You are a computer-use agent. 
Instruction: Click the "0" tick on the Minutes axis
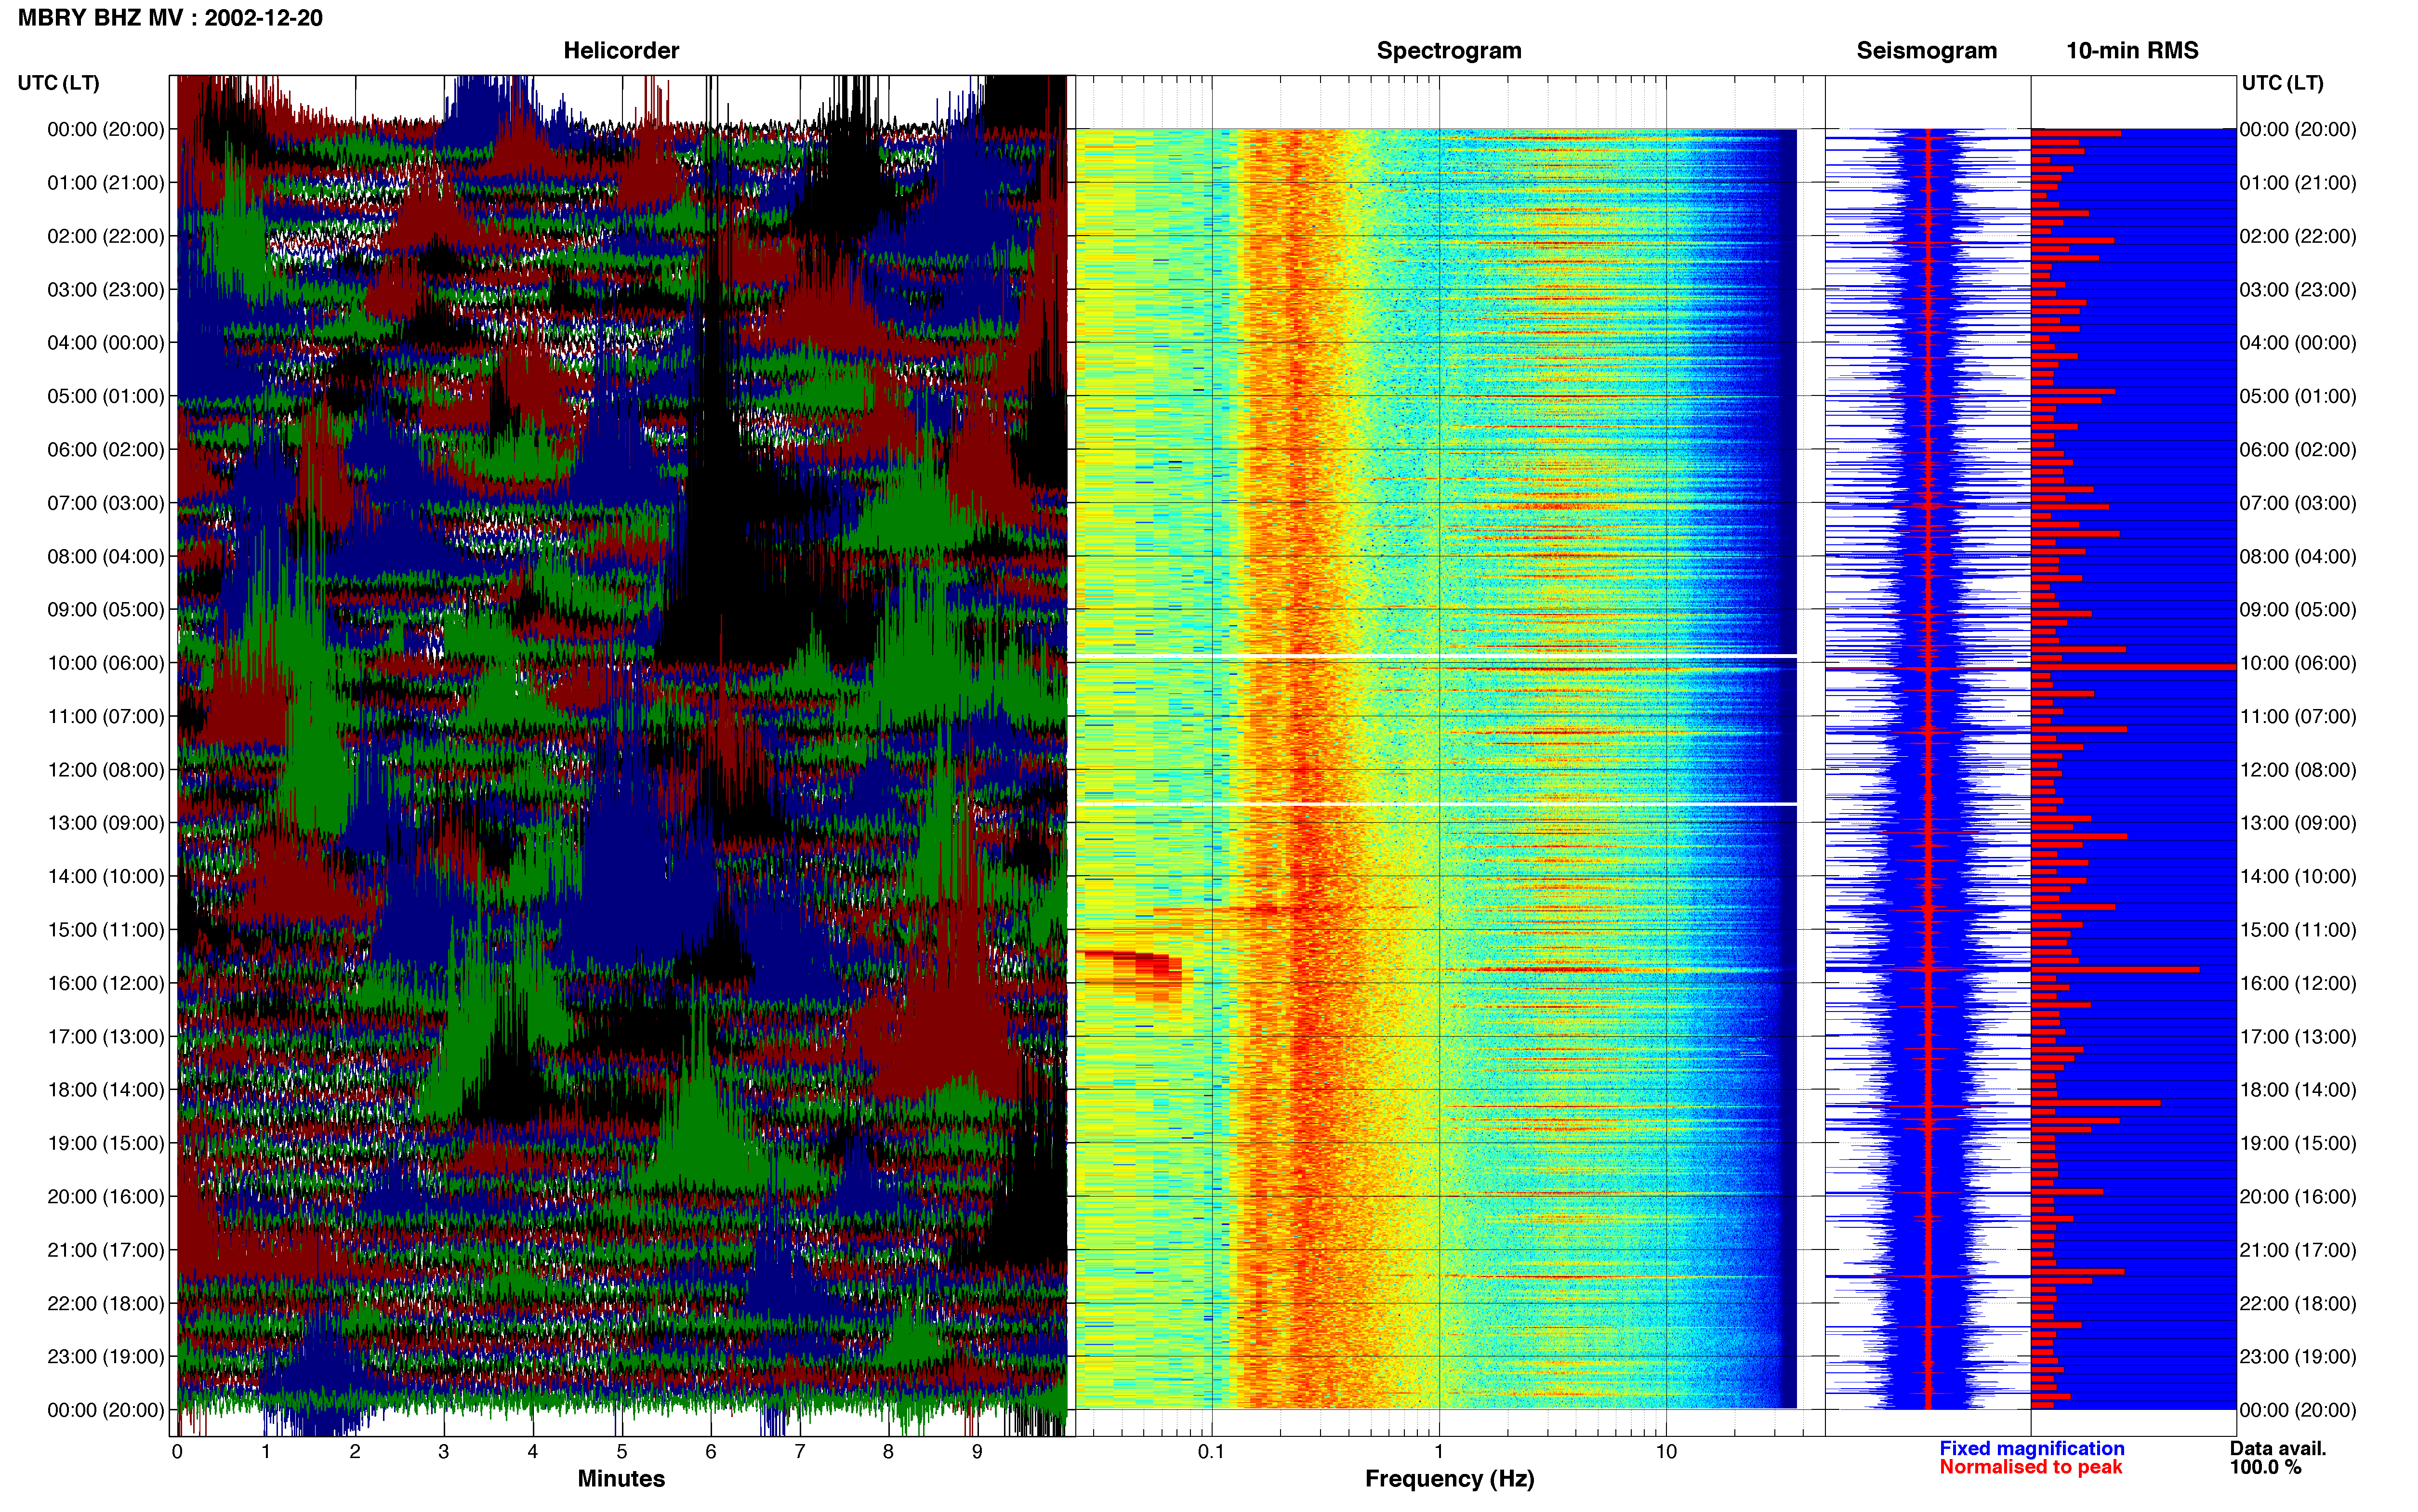[x=177, y=1452]
